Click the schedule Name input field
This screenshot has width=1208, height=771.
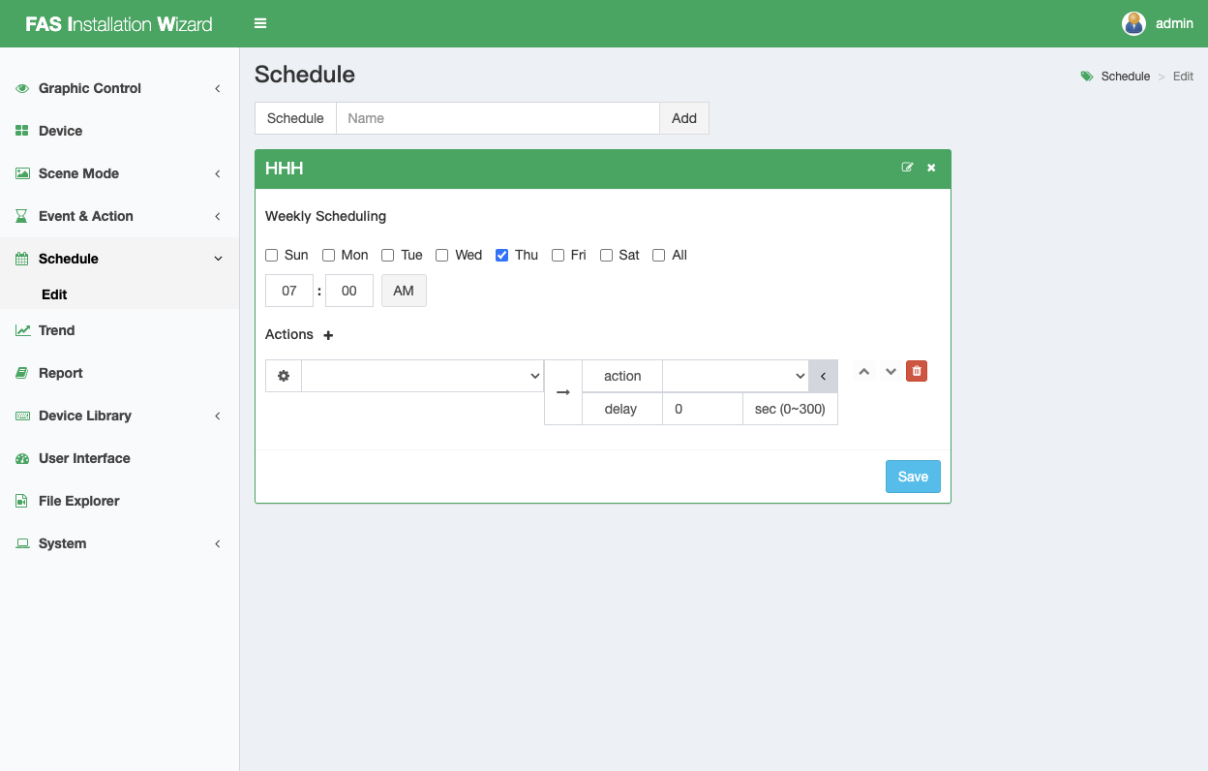(498, 118)
